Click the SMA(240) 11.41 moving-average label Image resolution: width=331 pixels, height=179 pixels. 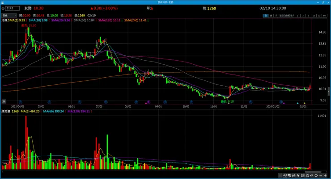pos(135,21)
